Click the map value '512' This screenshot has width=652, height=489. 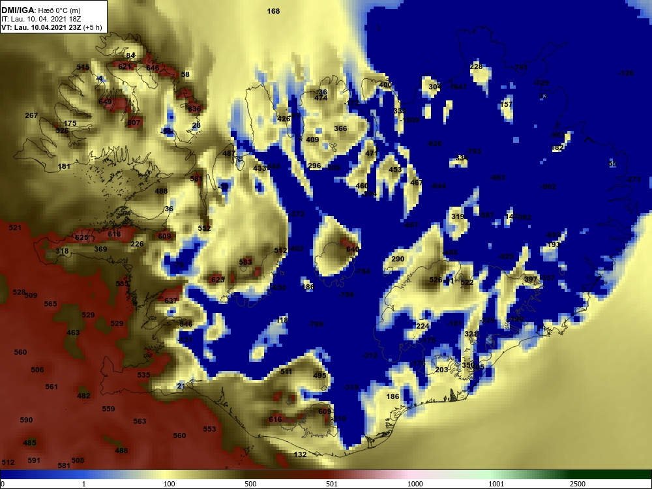point(280,251)
